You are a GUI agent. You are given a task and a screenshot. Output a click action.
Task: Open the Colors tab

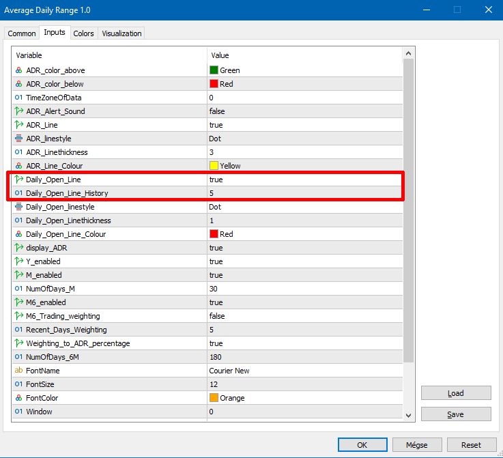[x=83, y=33]
